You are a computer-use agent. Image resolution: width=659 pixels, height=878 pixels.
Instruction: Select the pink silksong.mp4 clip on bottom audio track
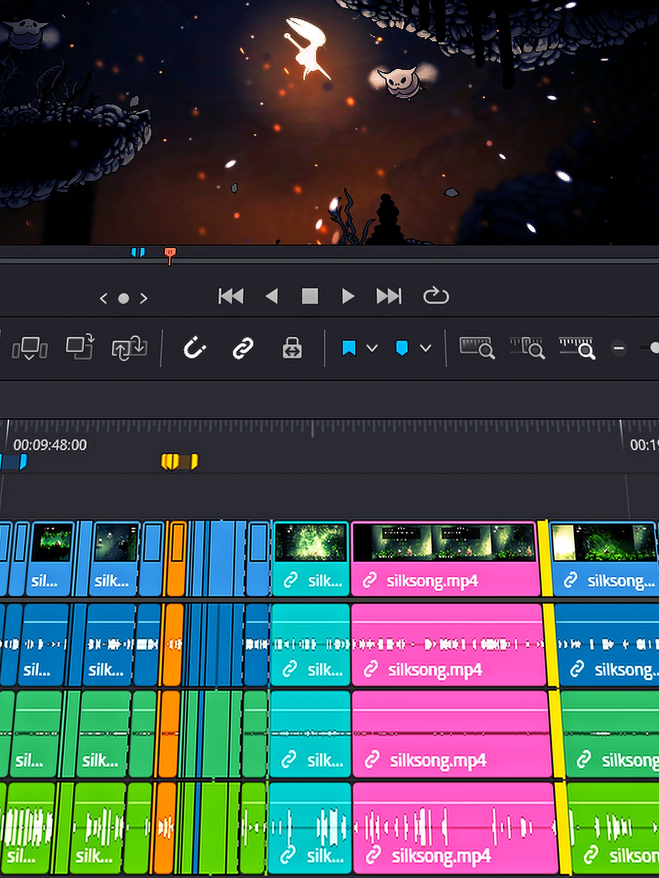(x=455, y=828)
